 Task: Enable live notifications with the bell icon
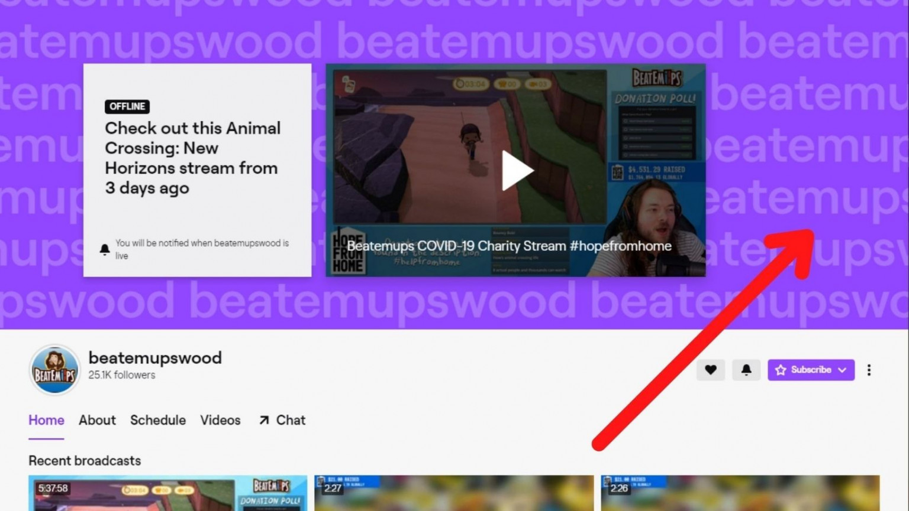(746, 370)
